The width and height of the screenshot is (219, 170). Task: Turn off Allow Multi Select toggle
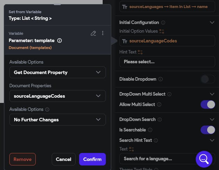pyautogui.click(x=208, y=104)
